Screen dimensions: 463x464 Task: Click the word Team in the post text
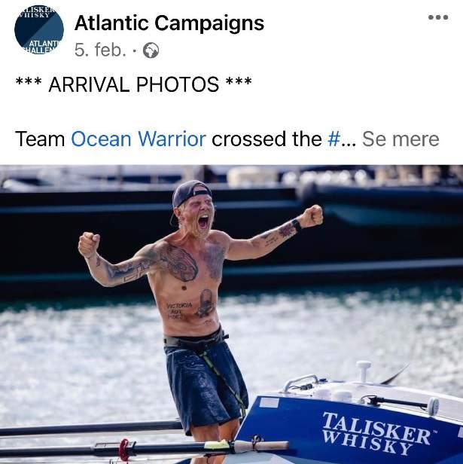(x=40, y=139)
